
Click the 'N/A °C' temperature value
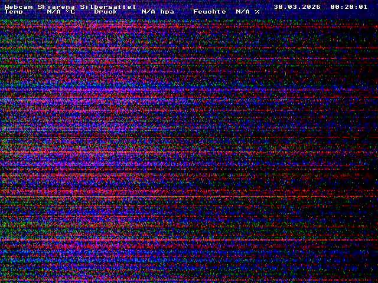tap(61, 12)
